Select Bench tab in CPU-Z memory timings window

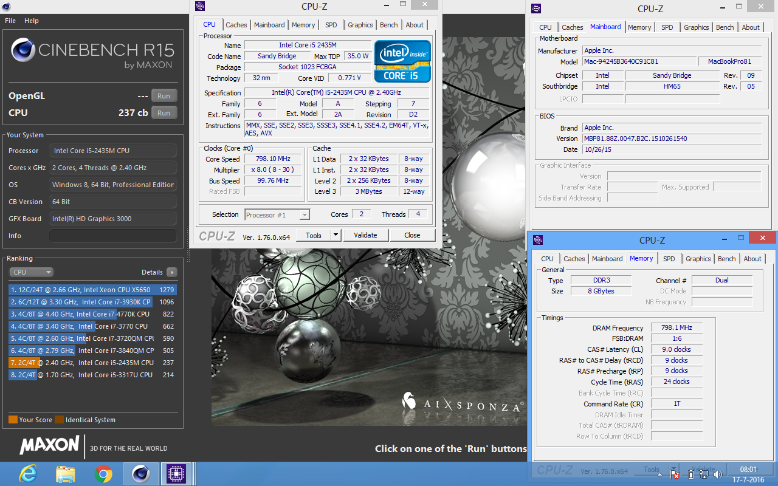727,259
